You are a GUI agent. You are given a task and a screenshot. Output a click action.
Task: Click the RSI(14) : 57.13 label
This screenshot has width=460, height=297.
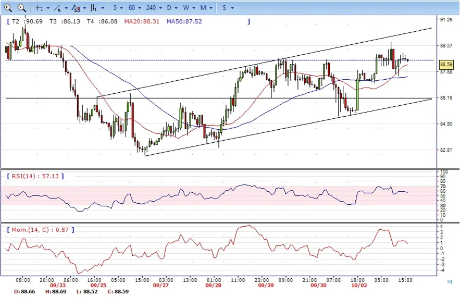tap(35, 176)
